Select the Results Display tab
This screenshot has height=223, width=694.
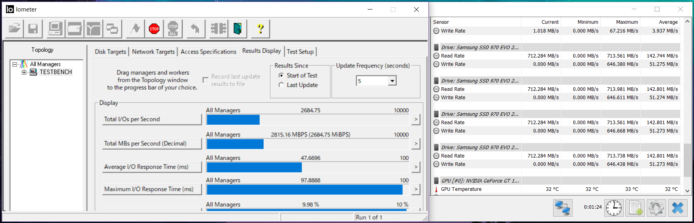pyautogui.click(x=261, y=51)
